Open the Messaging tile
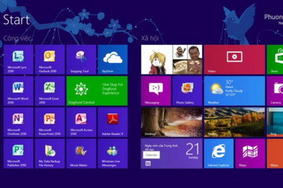The height and width of the screenshot is (188, 283). point(156,91)
